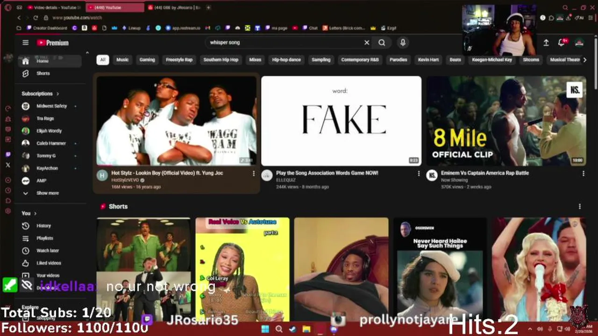The width and height of the screenshot is (598, 336).
Task: Open Tra Rags channel subscription
Action: [x=50, y=119]
